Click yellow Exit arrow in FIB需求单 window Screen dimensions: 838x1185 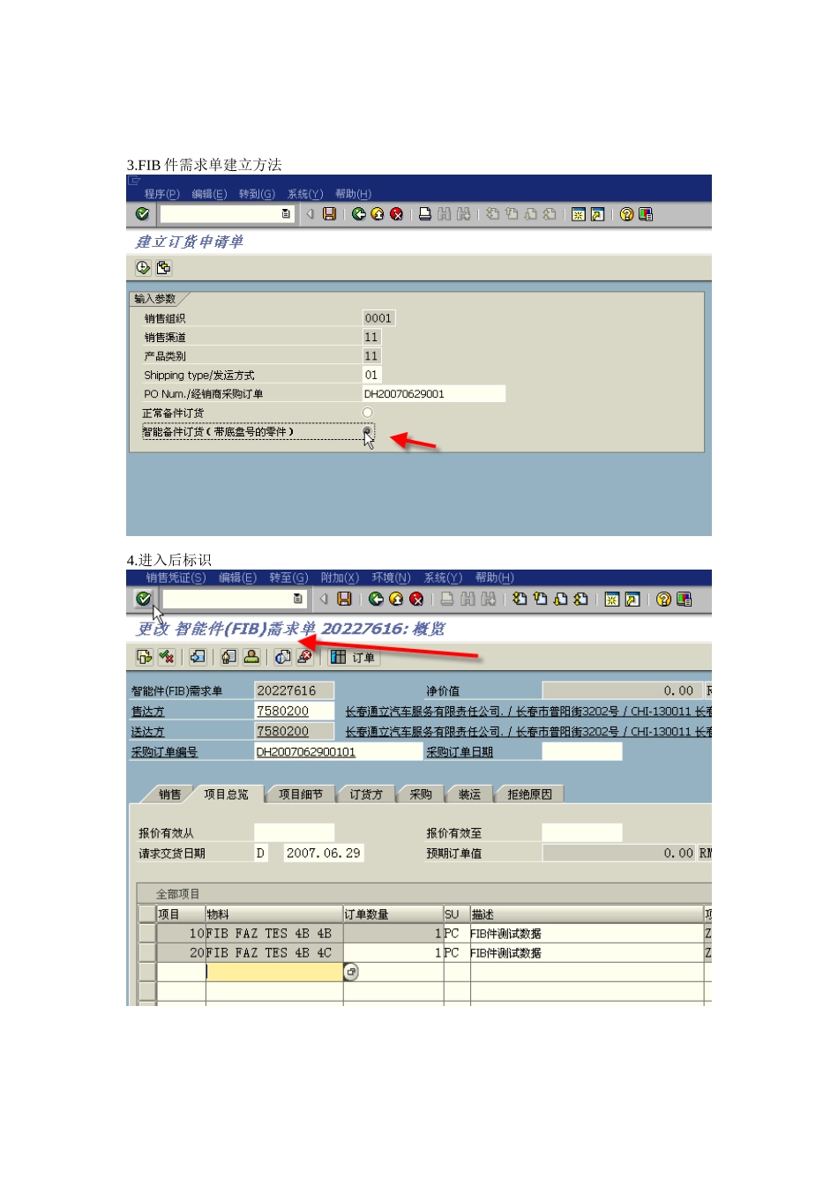(396, 599)
